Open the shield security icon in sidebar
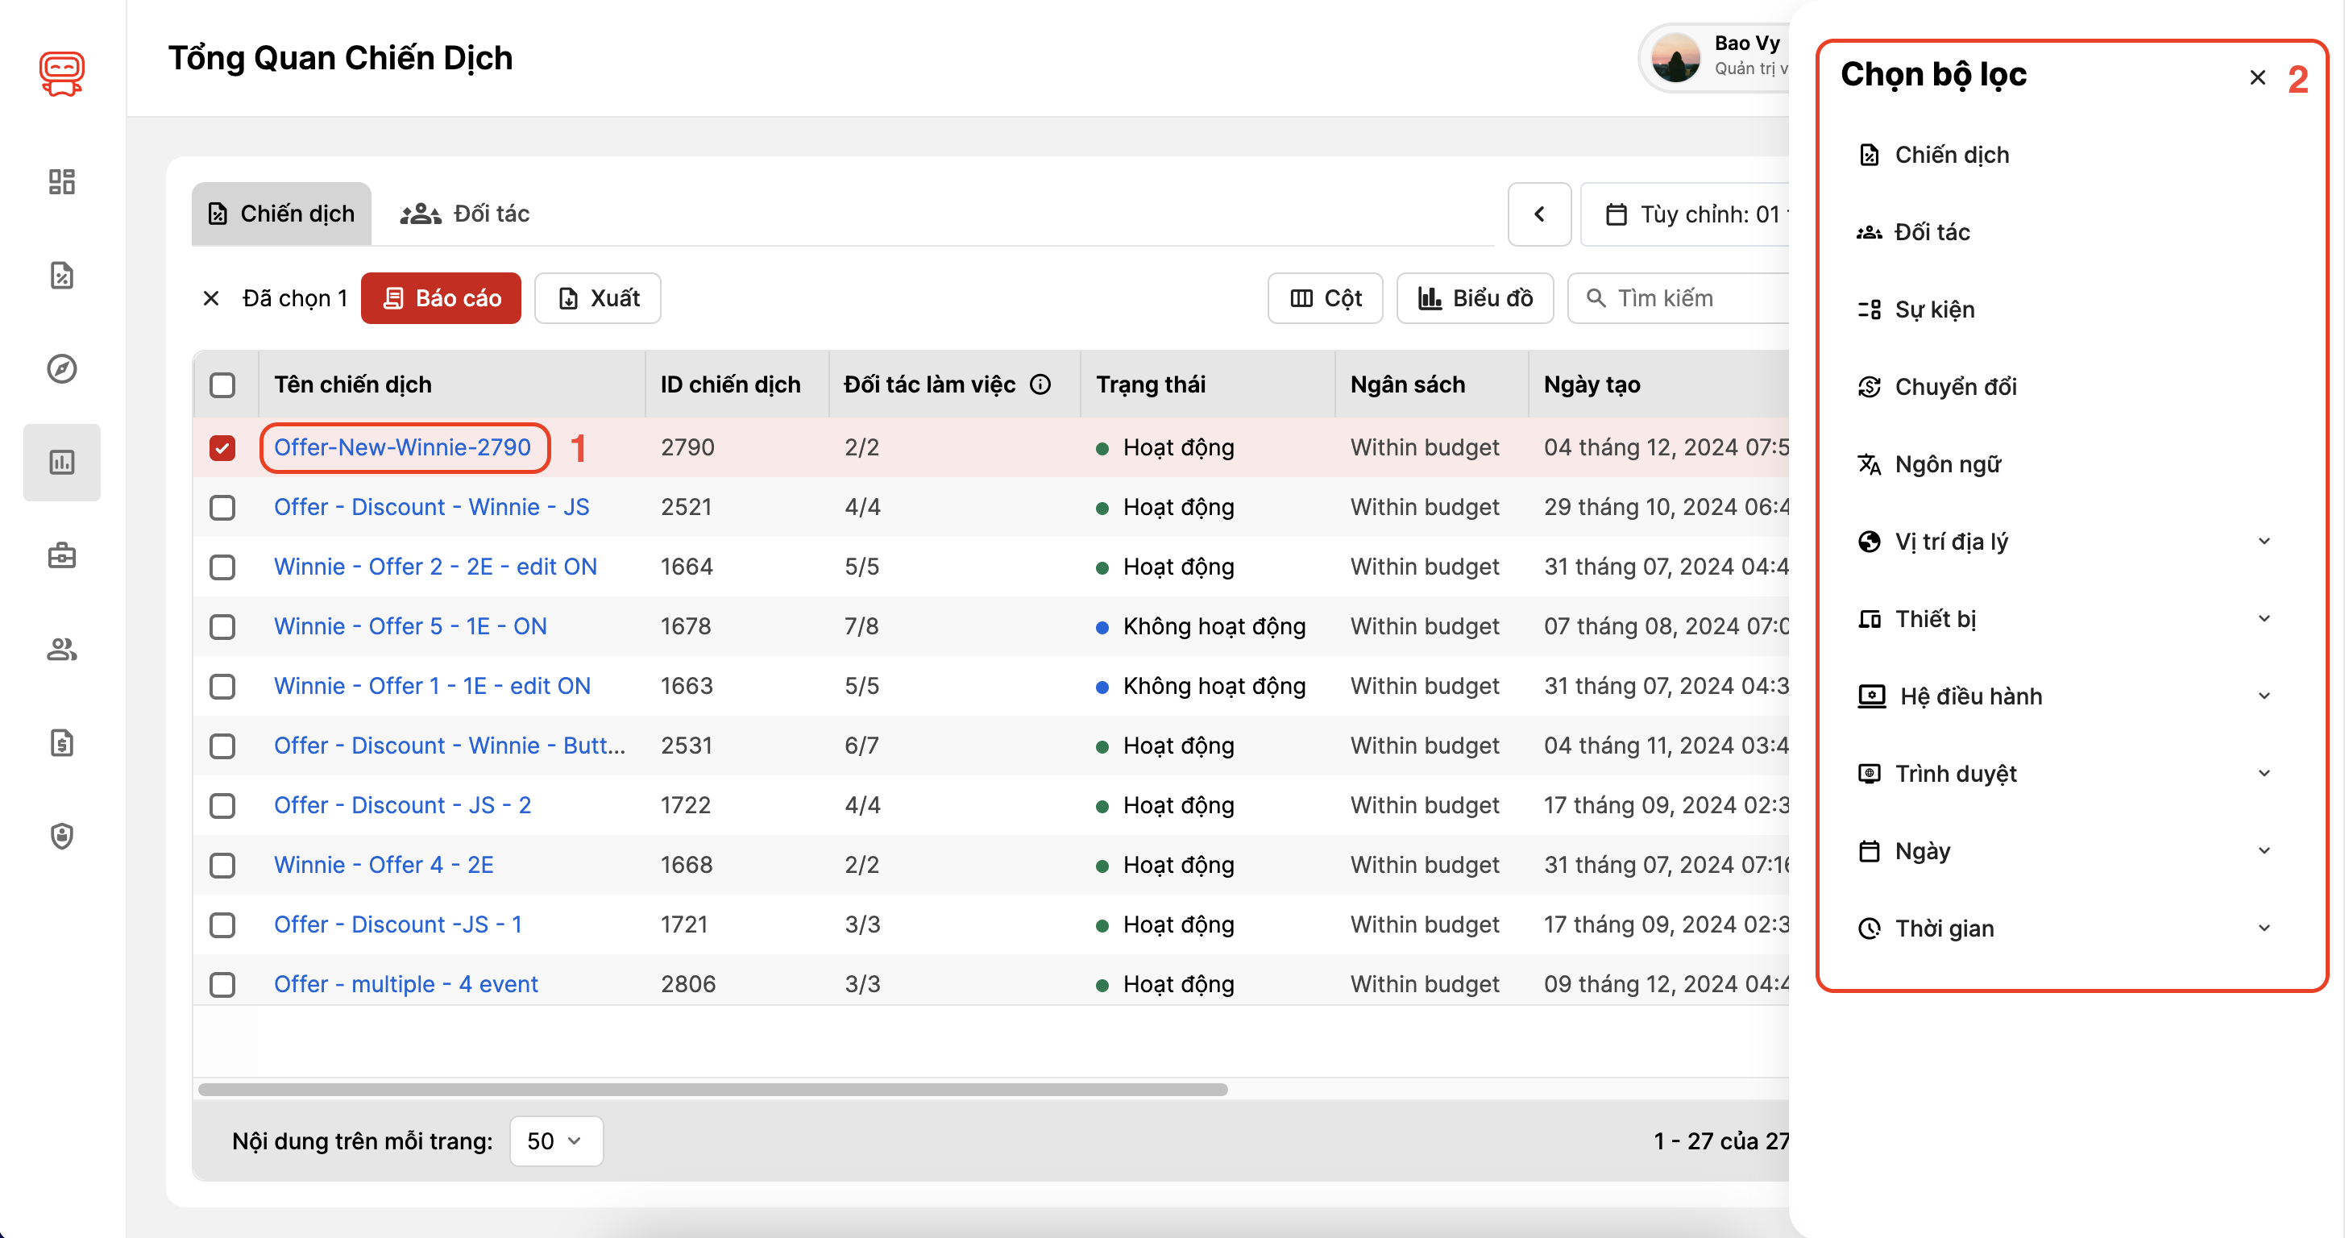Screen dimensions: 2345x1238 coord(62,836)
